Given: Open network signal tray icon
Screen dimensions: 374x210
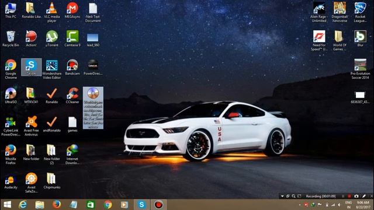Looking at the screenshot, I should click(x=333, y=205).
